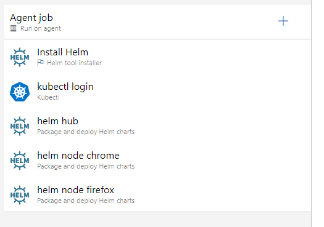This screenshot has height=227, width=324.
Task: Open the helm hub task
Action: tap(157, 126)
